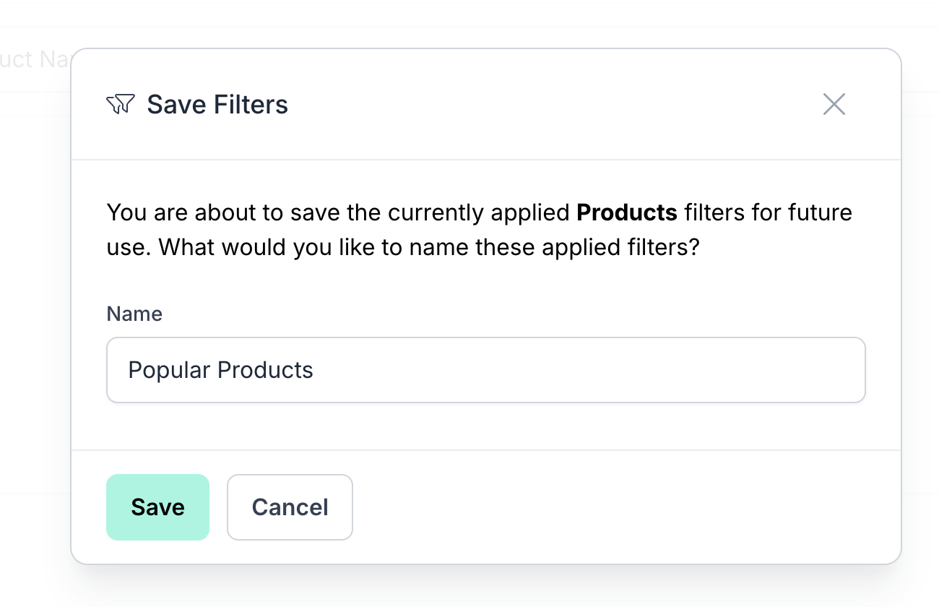Close the Save Filters dialog
Image resolution: width=939 pixels, height=607 pixels.
click(x=834, y=105)
